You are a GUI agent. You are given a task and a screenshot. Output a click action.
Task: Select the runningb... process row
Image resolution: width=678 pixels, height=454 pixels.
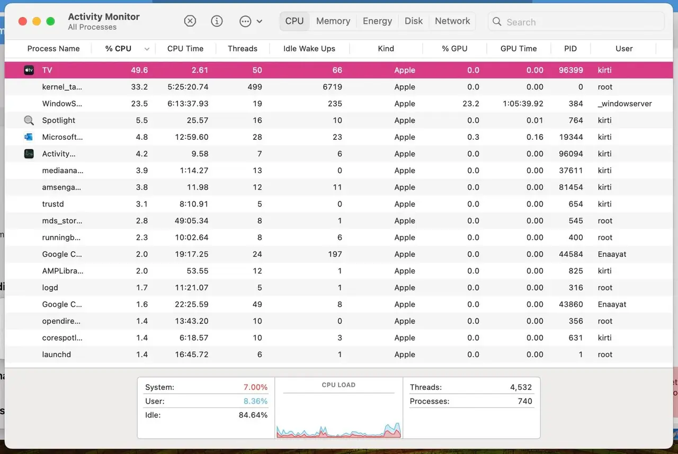pyautogui.click(x=339, y=237)
